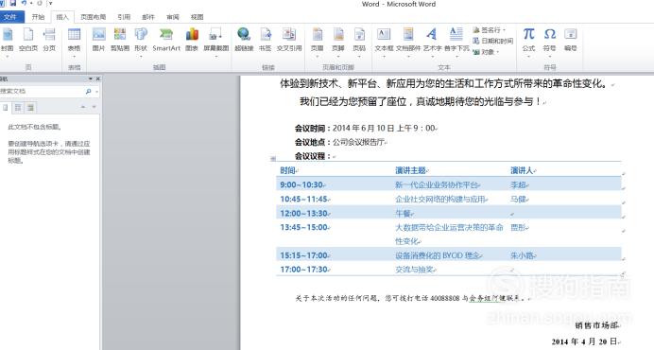The image size is (654, 350).
Task: Switch to the View (视图) tab
Action: 197,17
